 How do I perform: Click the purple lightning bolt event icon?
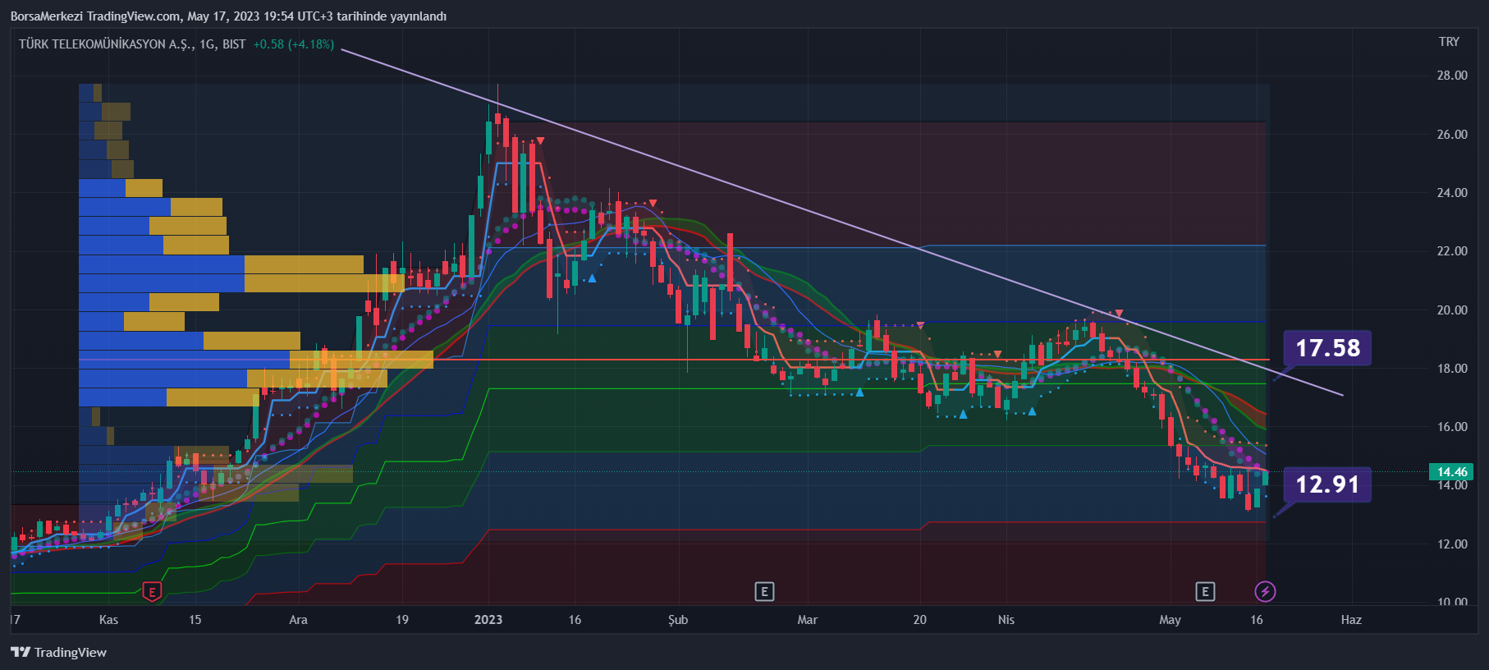pos(1265,591)
